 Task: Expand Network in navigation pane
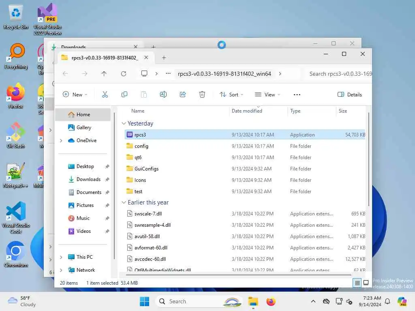[61, 270]
